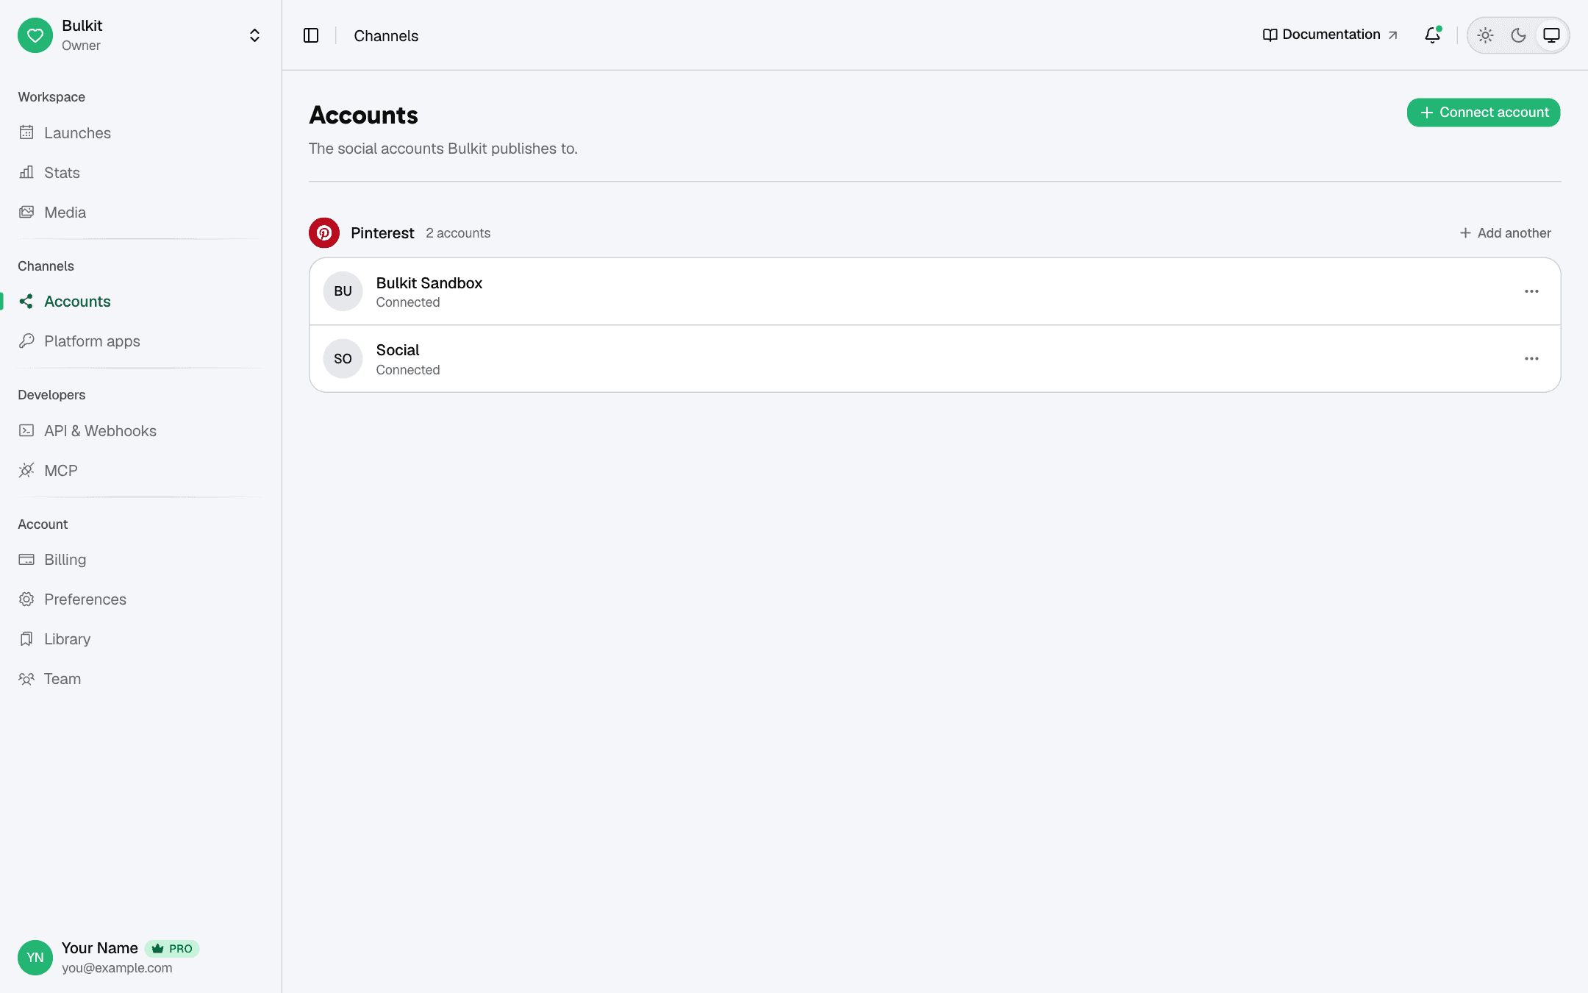Open the notifications bell
Screen dimensions: 1588x993
tap(1432, 35)
